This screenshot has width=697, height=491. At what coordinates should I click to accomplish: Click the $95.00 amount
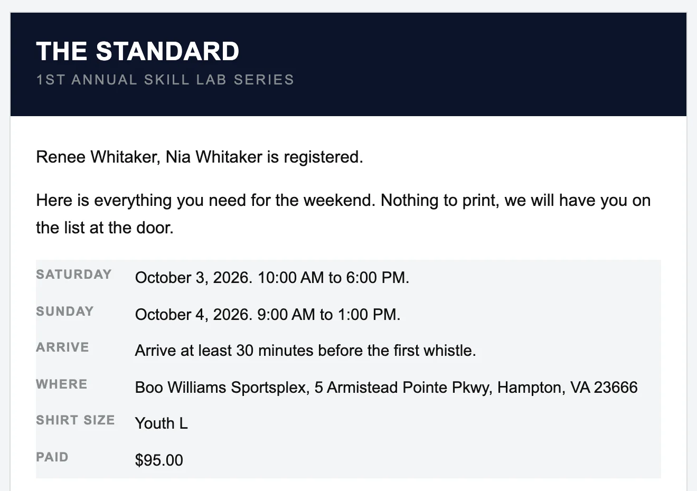(x=159, y=460)
